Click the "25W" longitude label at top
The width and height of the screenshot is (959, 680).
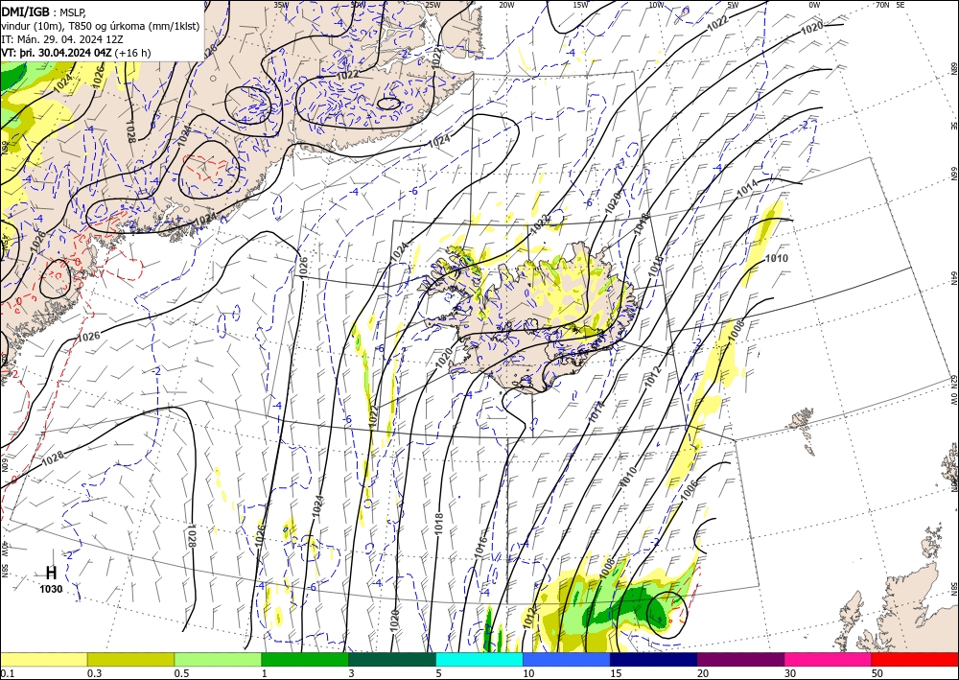click(x=433, y=5)
